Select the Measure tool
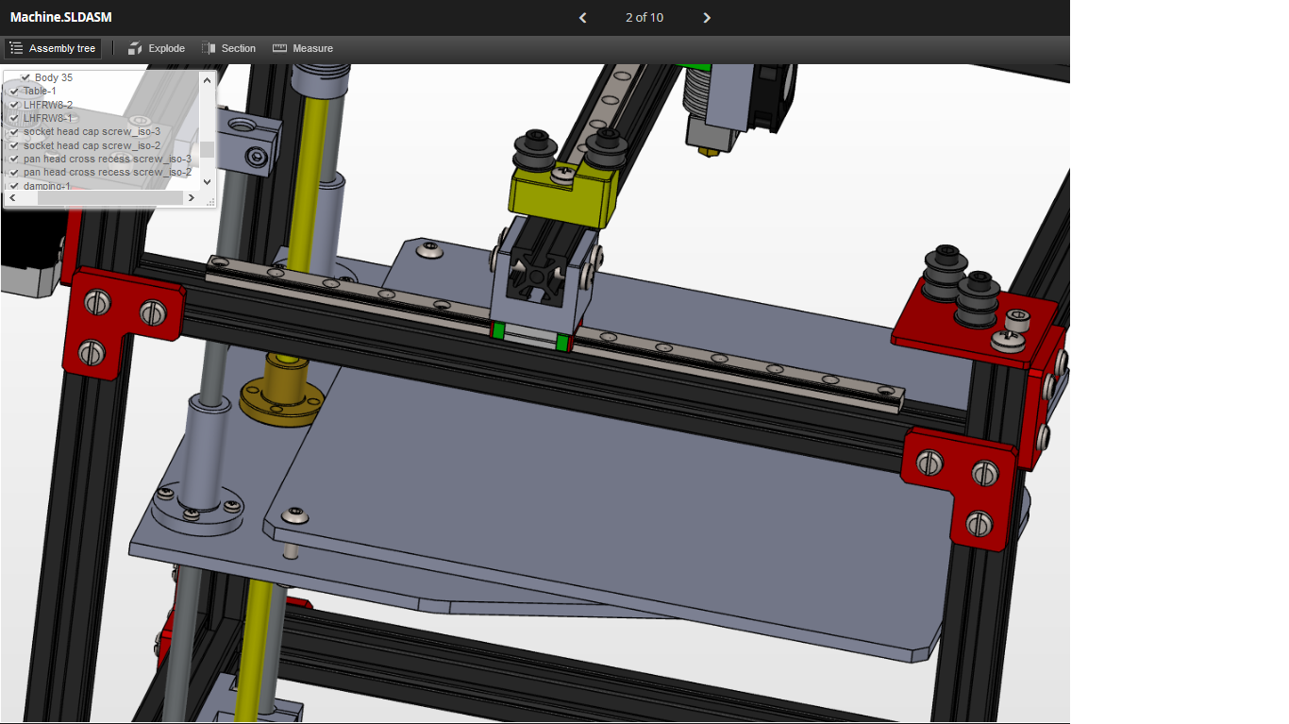The image size is (1289, 724). (x=303, y=48)
